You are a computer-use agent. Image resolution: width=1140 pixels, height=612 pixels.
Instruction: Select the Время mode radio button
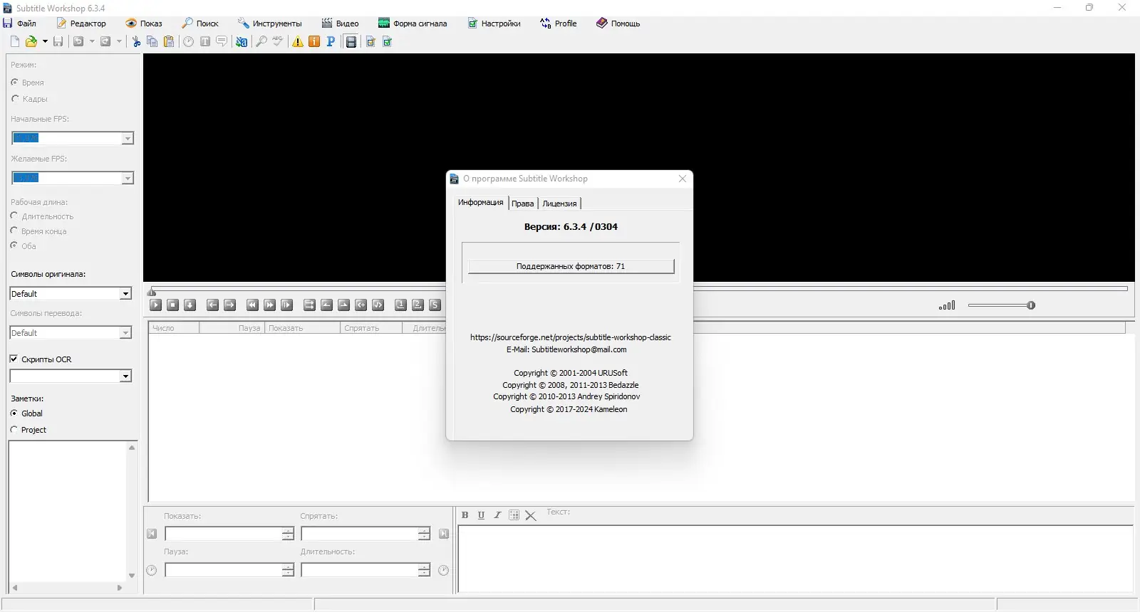tap(14, 83)
